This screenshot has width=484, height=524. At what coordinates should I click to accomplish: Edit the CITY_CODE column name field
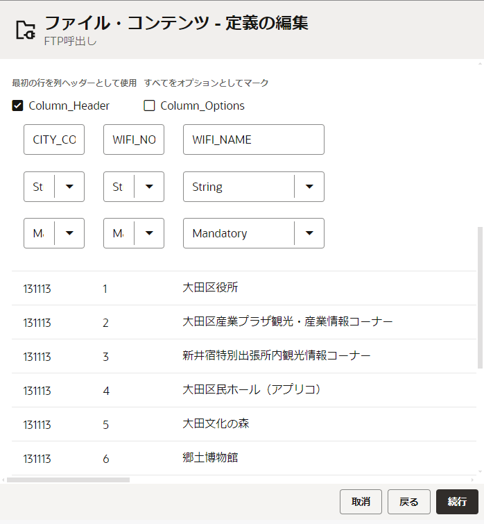(54, 140)
